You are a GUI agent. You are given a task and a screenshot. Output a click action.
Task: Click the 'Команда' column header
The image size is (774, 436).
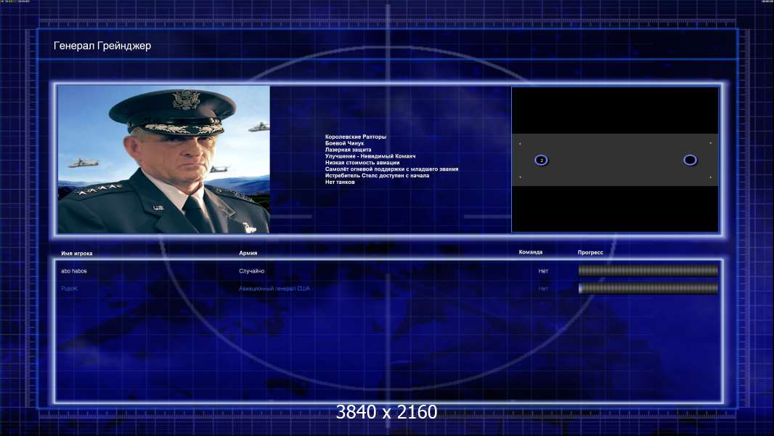531,252
